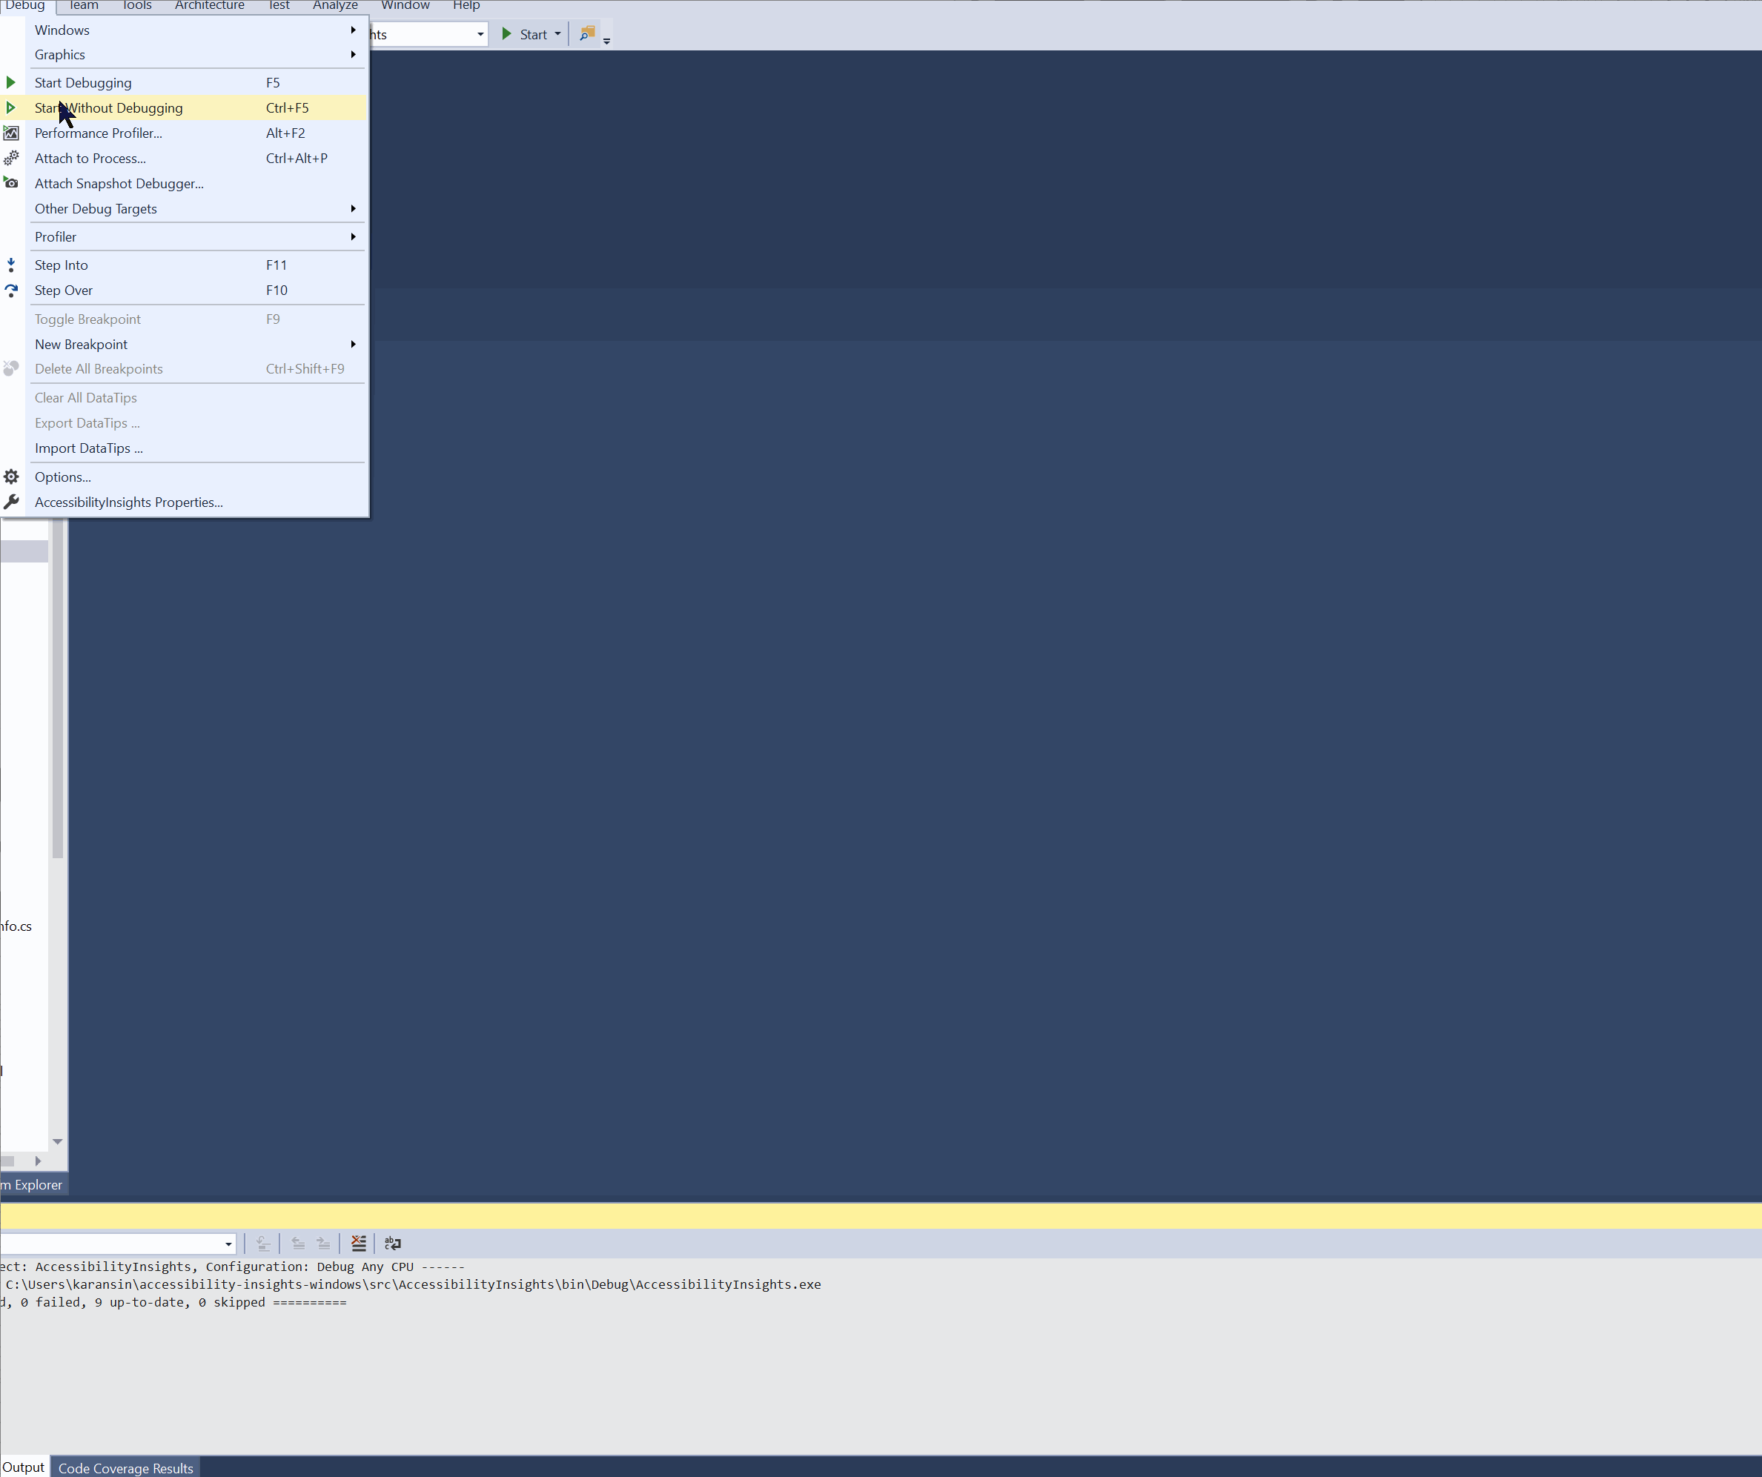
Task: Open the solution configurations dropdown
Action: click(x=478, y=33)
